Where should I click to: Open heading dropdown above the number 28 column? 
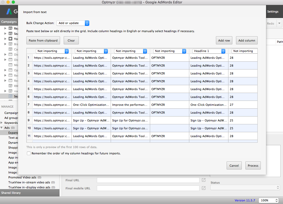[244, 51]
